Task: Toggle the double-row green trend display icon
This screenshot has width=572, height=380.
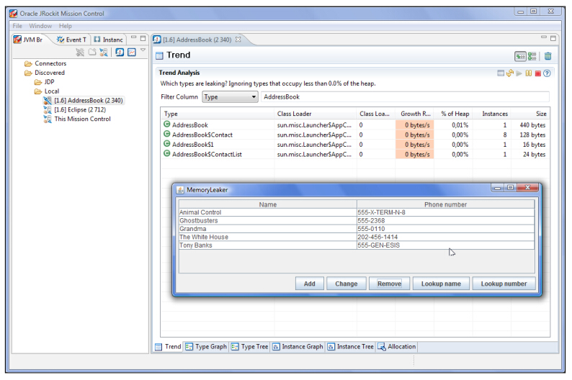Action: point(532,56)
